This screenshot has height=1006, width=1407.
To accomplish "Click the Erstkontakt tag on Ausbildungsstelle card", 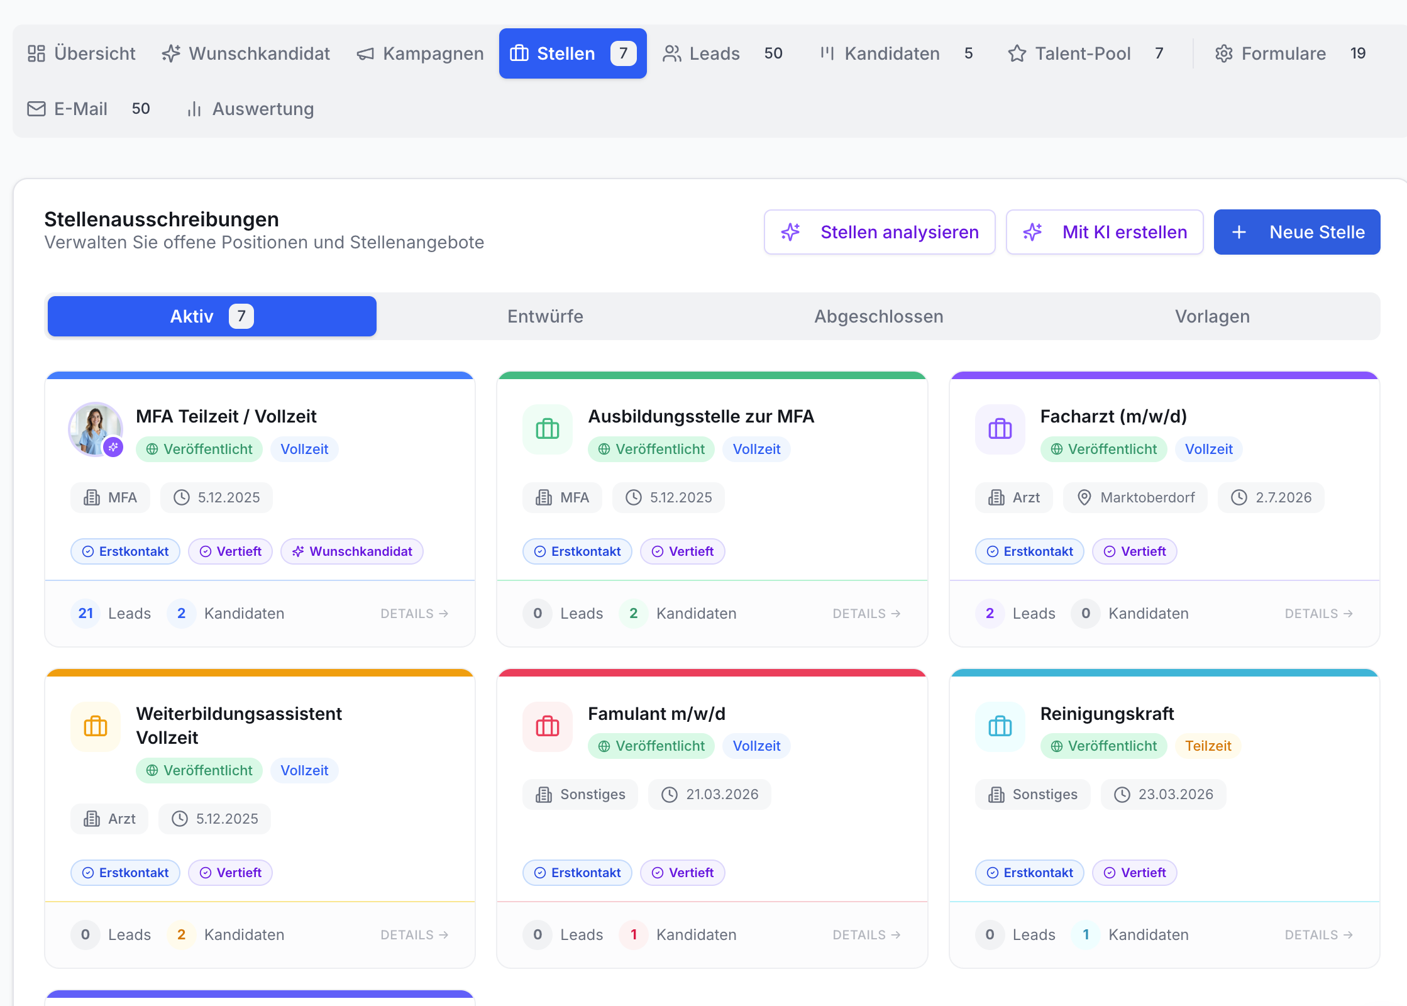I will click(577, 551).
